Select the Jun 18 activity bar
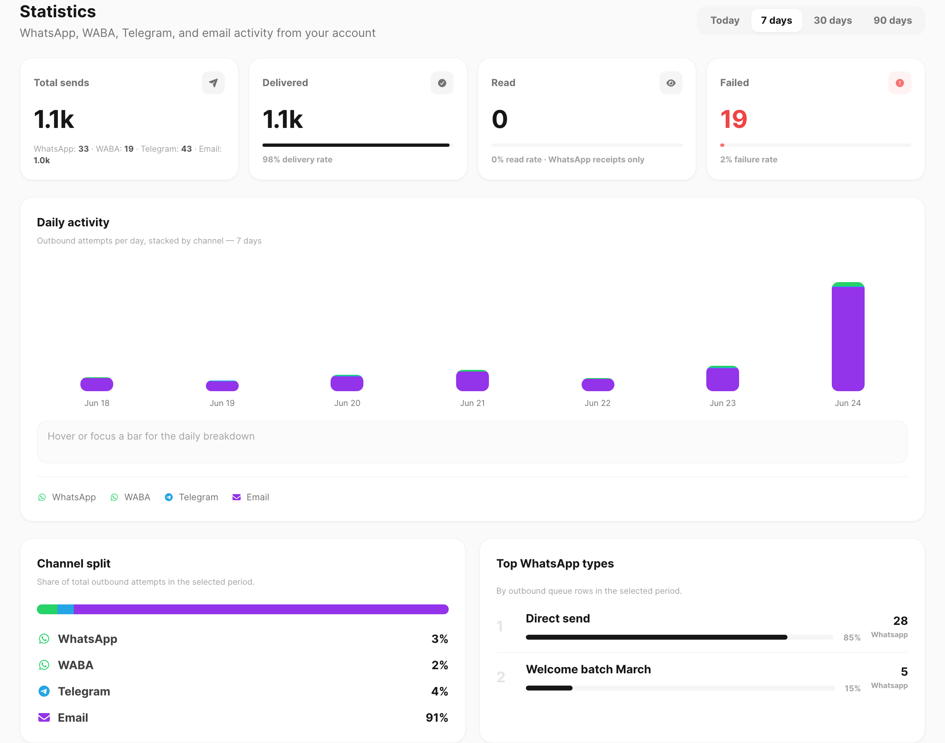 (96, 384)
